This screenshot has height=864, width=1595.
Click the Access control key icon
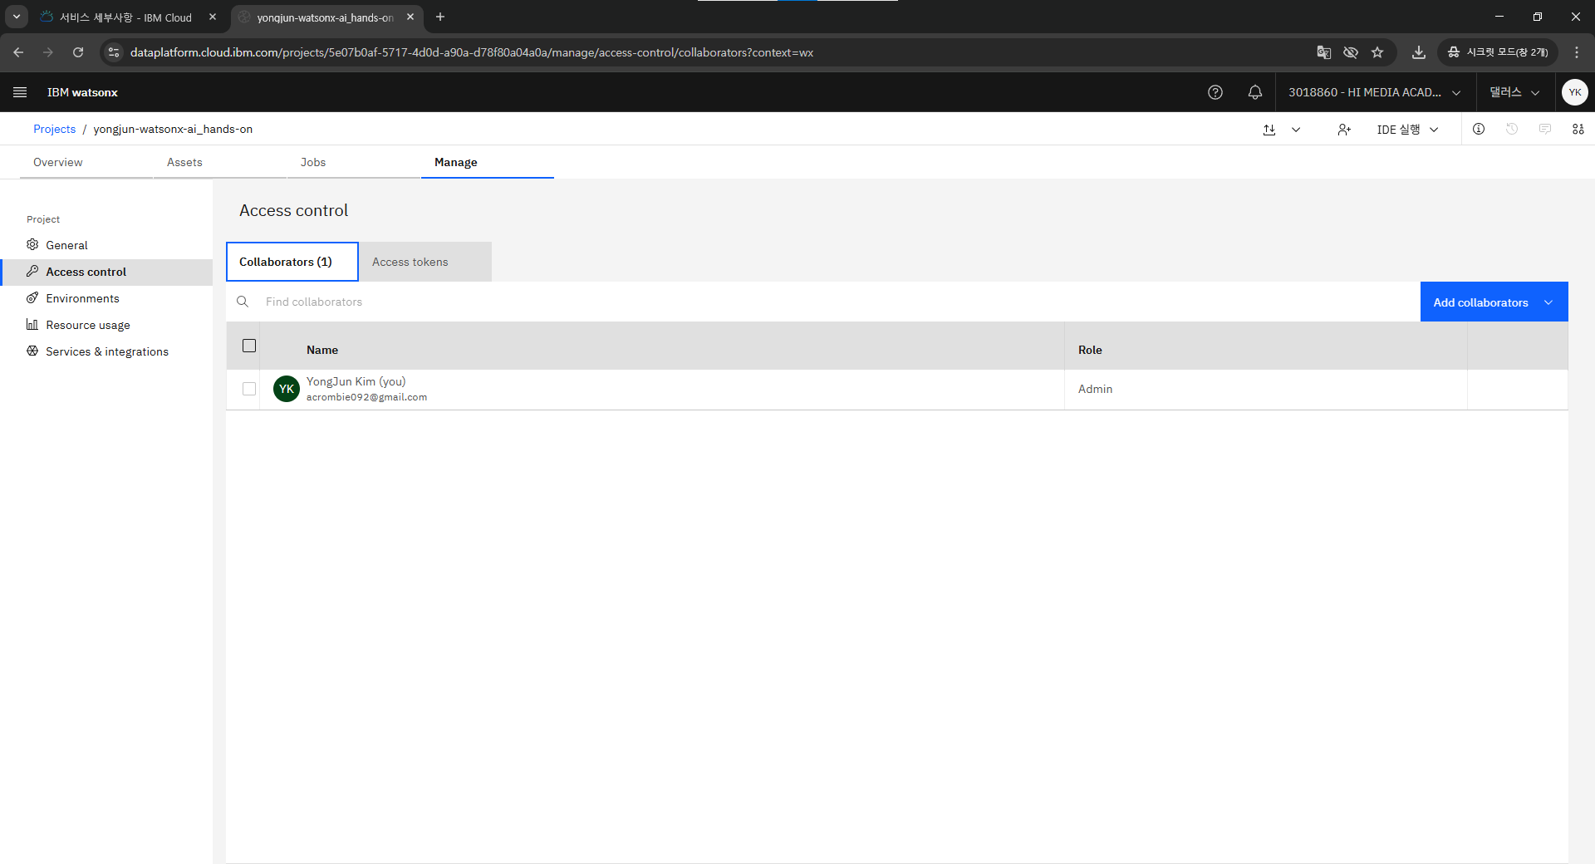32,271
